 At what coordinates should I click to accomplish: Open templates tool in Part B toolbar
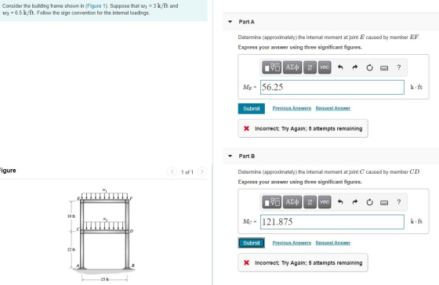(x=271, y=202)
